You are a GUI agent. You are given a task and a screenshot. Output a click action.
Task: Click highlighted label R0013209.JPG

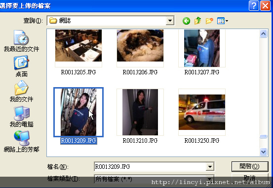point(78,141)
